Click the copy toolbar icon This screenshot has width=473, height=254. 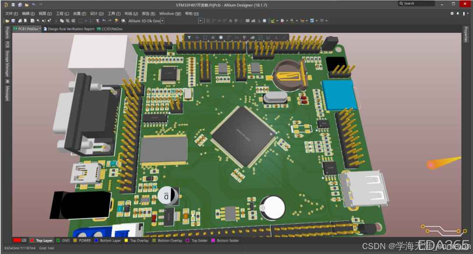coord(62,21)
